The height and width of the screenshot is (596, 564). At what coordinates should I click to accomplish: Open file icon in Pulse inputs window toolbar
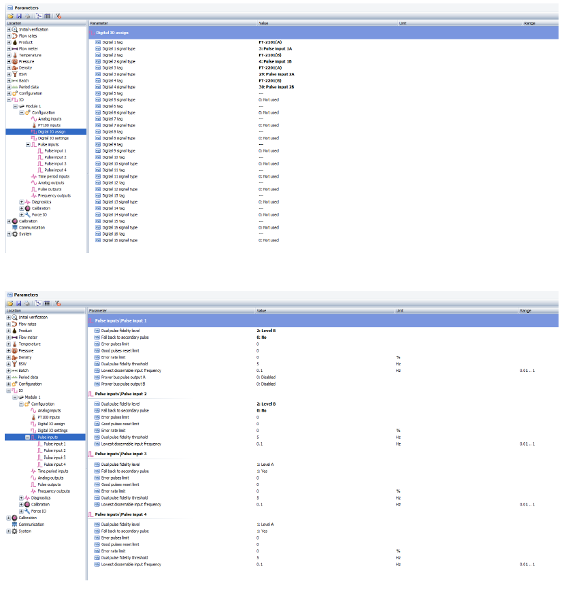coord(10,303)
